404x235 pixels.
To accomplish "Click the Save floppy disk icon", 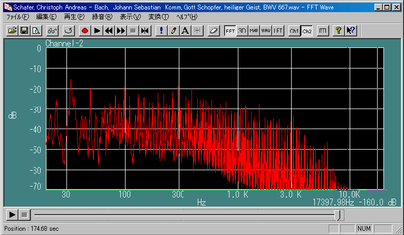I will click(x=24, y=31).
